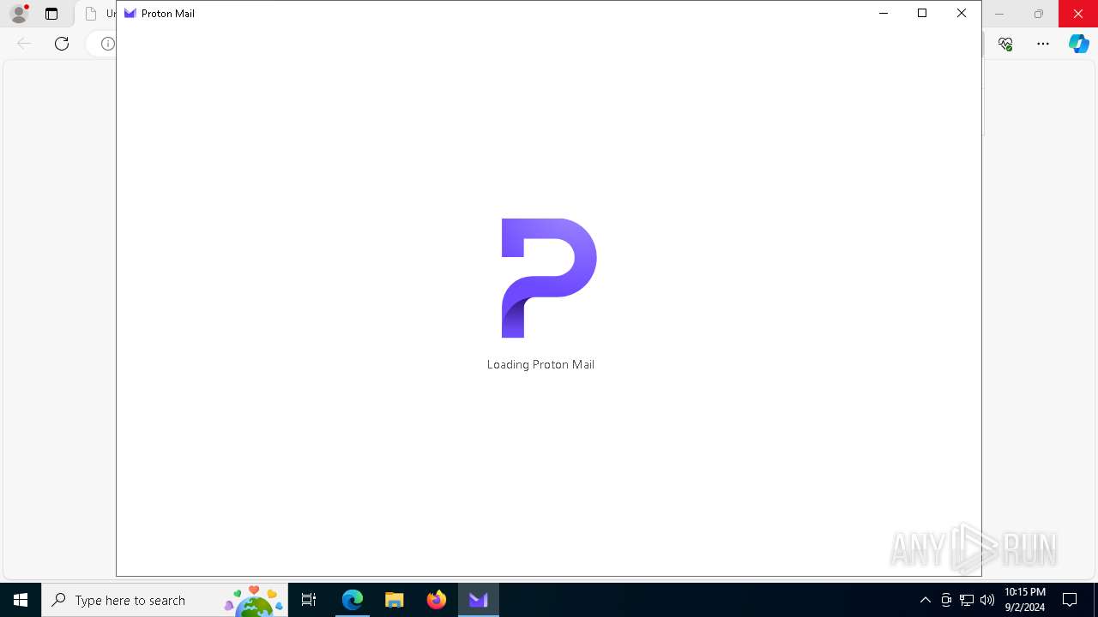Refresh the Edge browser page

62,44
